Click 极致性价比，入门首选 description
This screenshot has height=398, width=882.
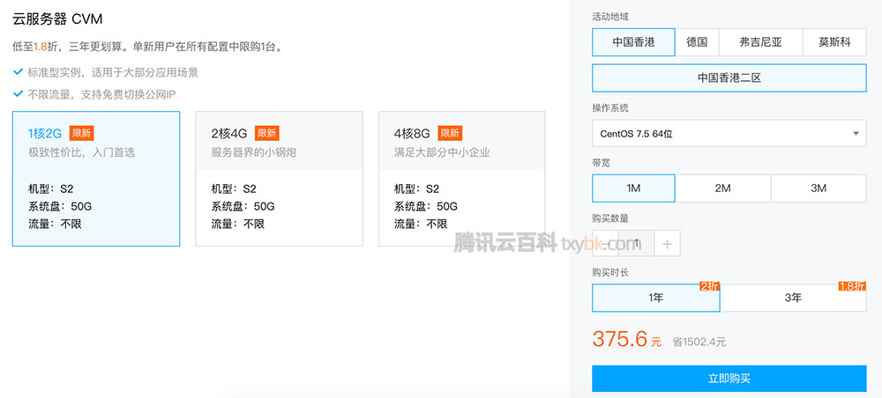(81, 152)
